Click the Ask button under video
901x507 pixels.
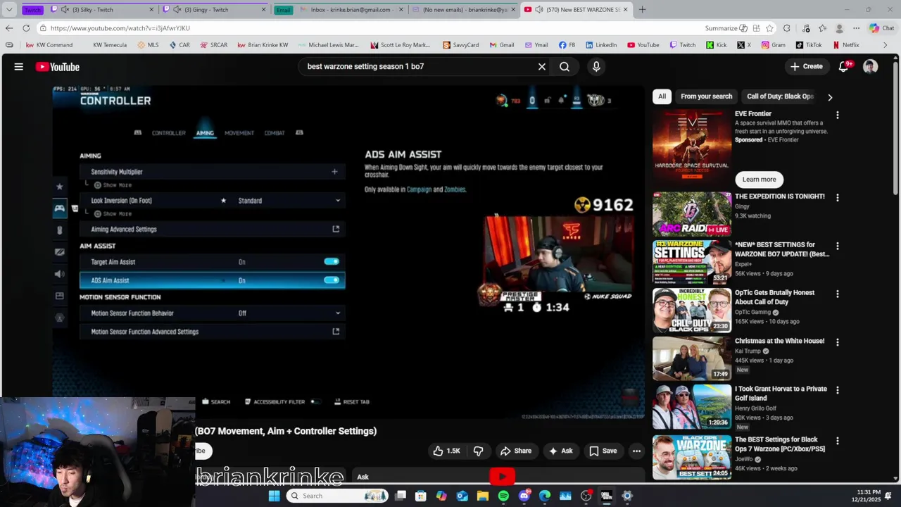click(x=560, y=451)
